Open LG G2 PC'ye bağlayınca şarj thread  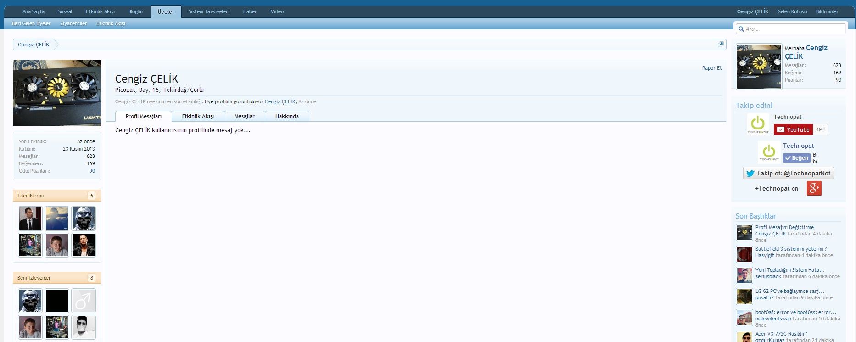pyautogui.click(x=790, y=291)
